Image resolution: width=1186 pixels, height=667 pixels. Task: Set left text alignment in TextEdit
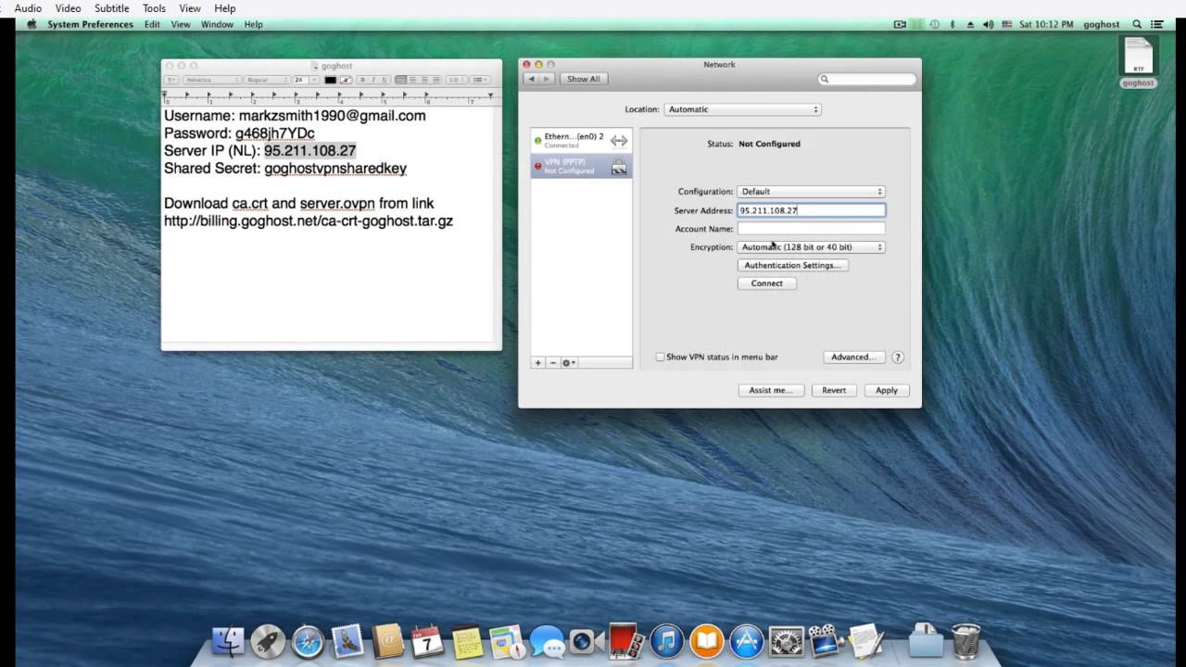coord(400,80)
